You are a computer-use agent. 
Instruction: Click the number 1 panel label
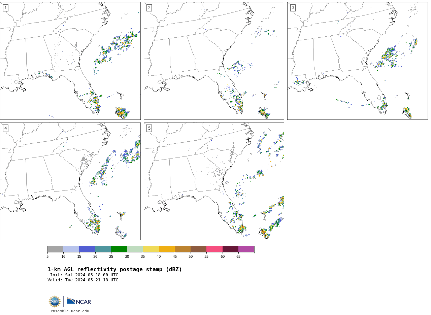point(5,8)
